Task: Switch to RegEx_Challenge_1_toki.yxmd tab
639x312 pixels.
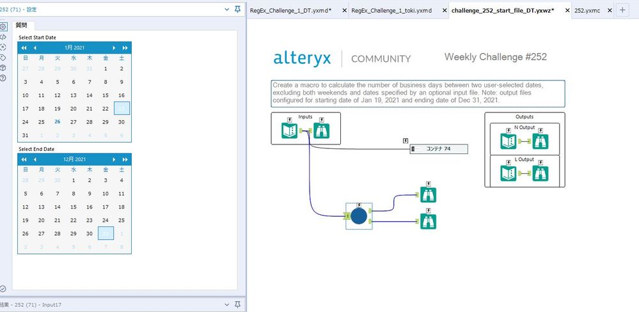Action: click(x=391, y=11)
